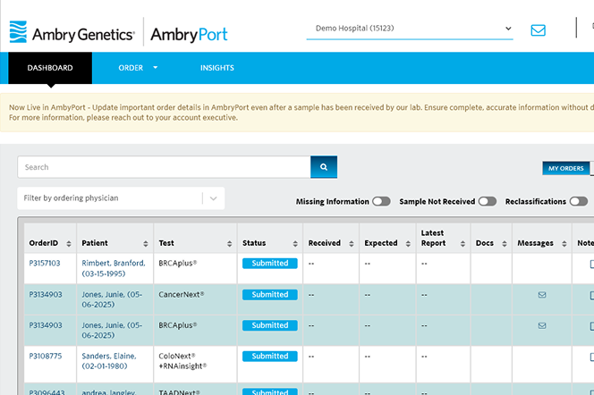The height and width of the screenshot is (395, 594).
Task: Open P3134903 link in BRCAplus row
Action: 46,325
